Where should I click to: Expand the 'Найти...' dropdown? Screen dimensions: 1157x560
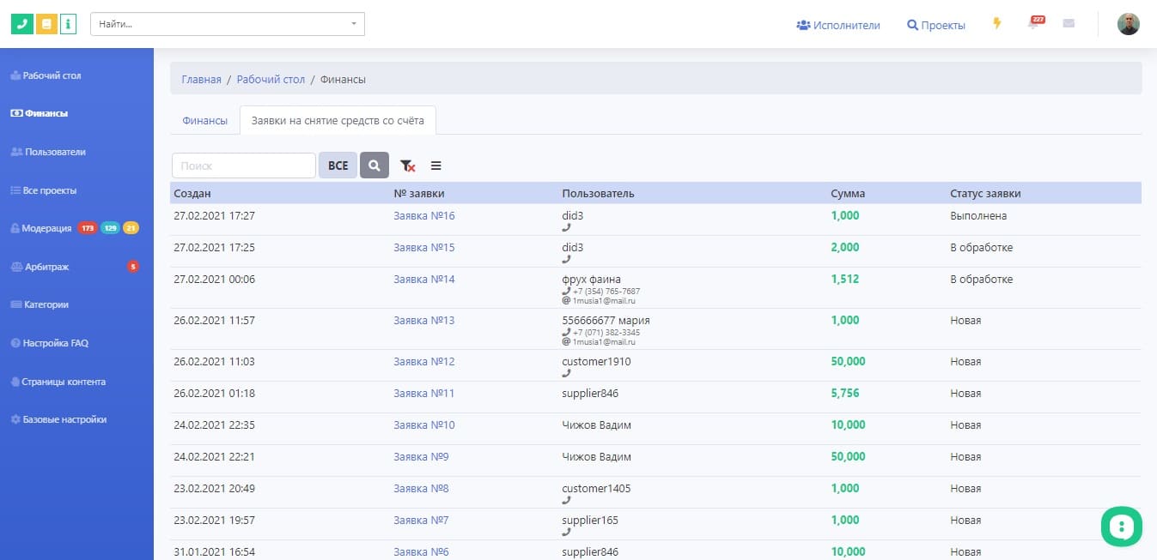click(354, 24)
